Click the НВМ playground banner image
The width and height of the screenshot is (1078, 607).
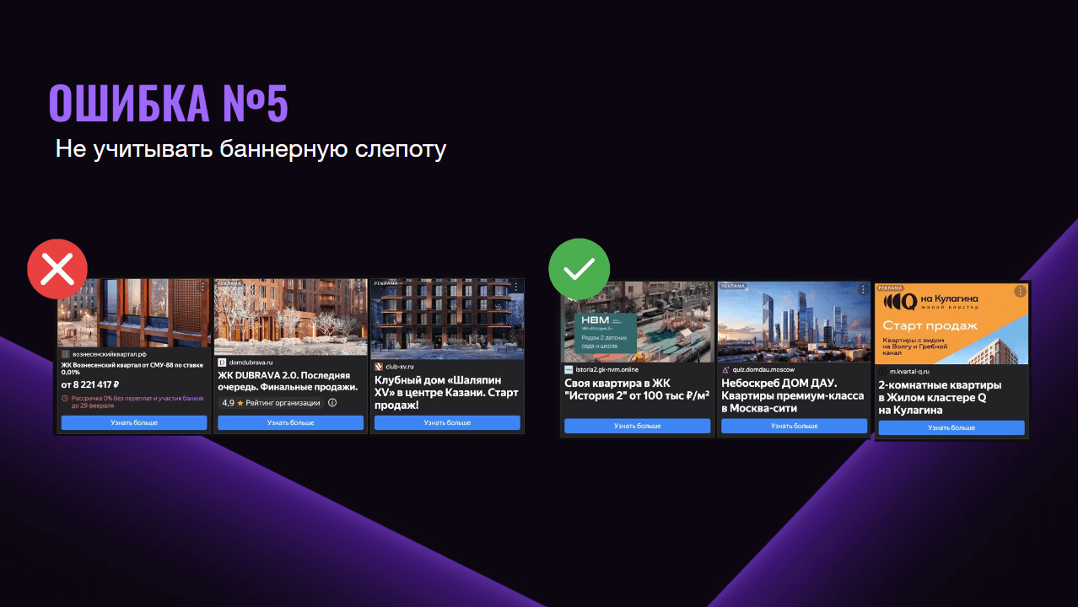[637, 321]
